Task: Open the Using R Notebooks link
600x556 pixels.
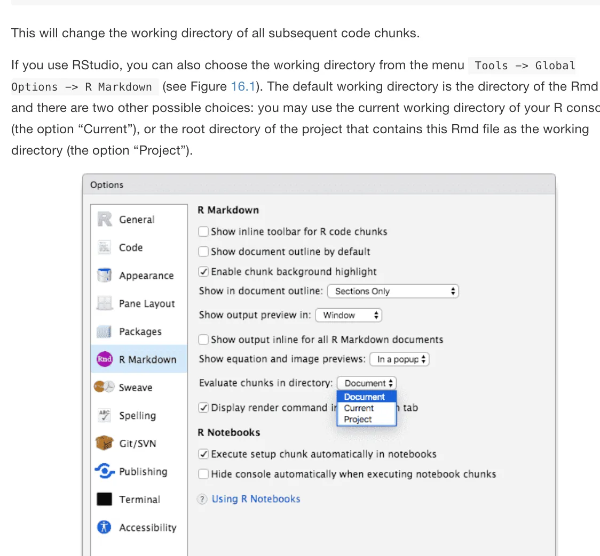Action: coord(256,498)
